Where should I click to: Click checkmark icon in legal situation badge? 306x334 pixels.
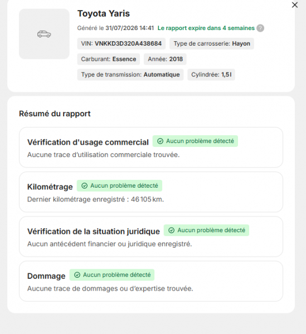tap(172, 230)
